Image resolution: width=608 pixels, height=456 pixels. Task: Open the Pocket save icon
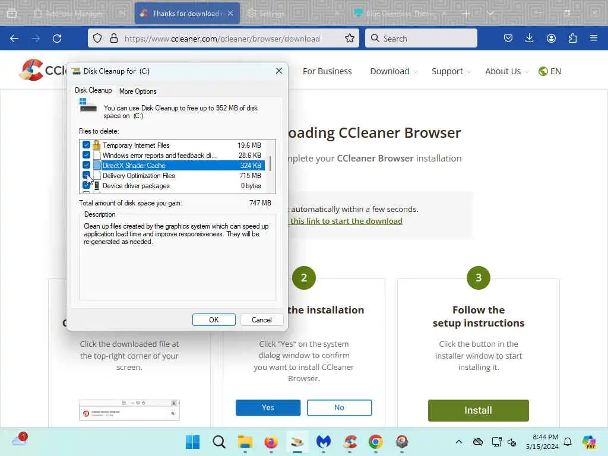pyautogui.click(x=508, y=39)
